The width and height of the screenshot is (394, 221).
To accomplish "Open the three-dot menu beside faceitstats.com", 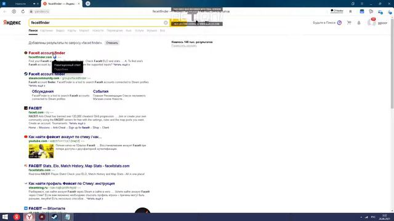I will [x=53, y=170].
